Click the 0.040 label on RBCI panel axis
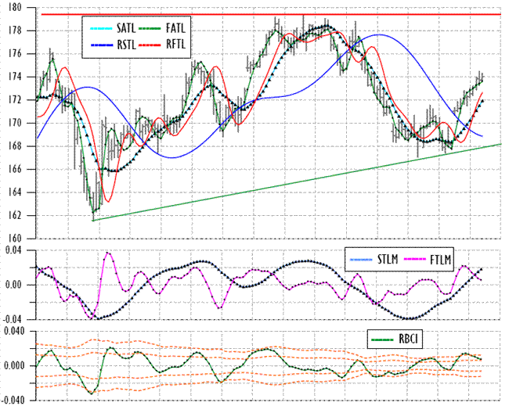The width and height of the screenshot is (509, 406). pos(14,332)
